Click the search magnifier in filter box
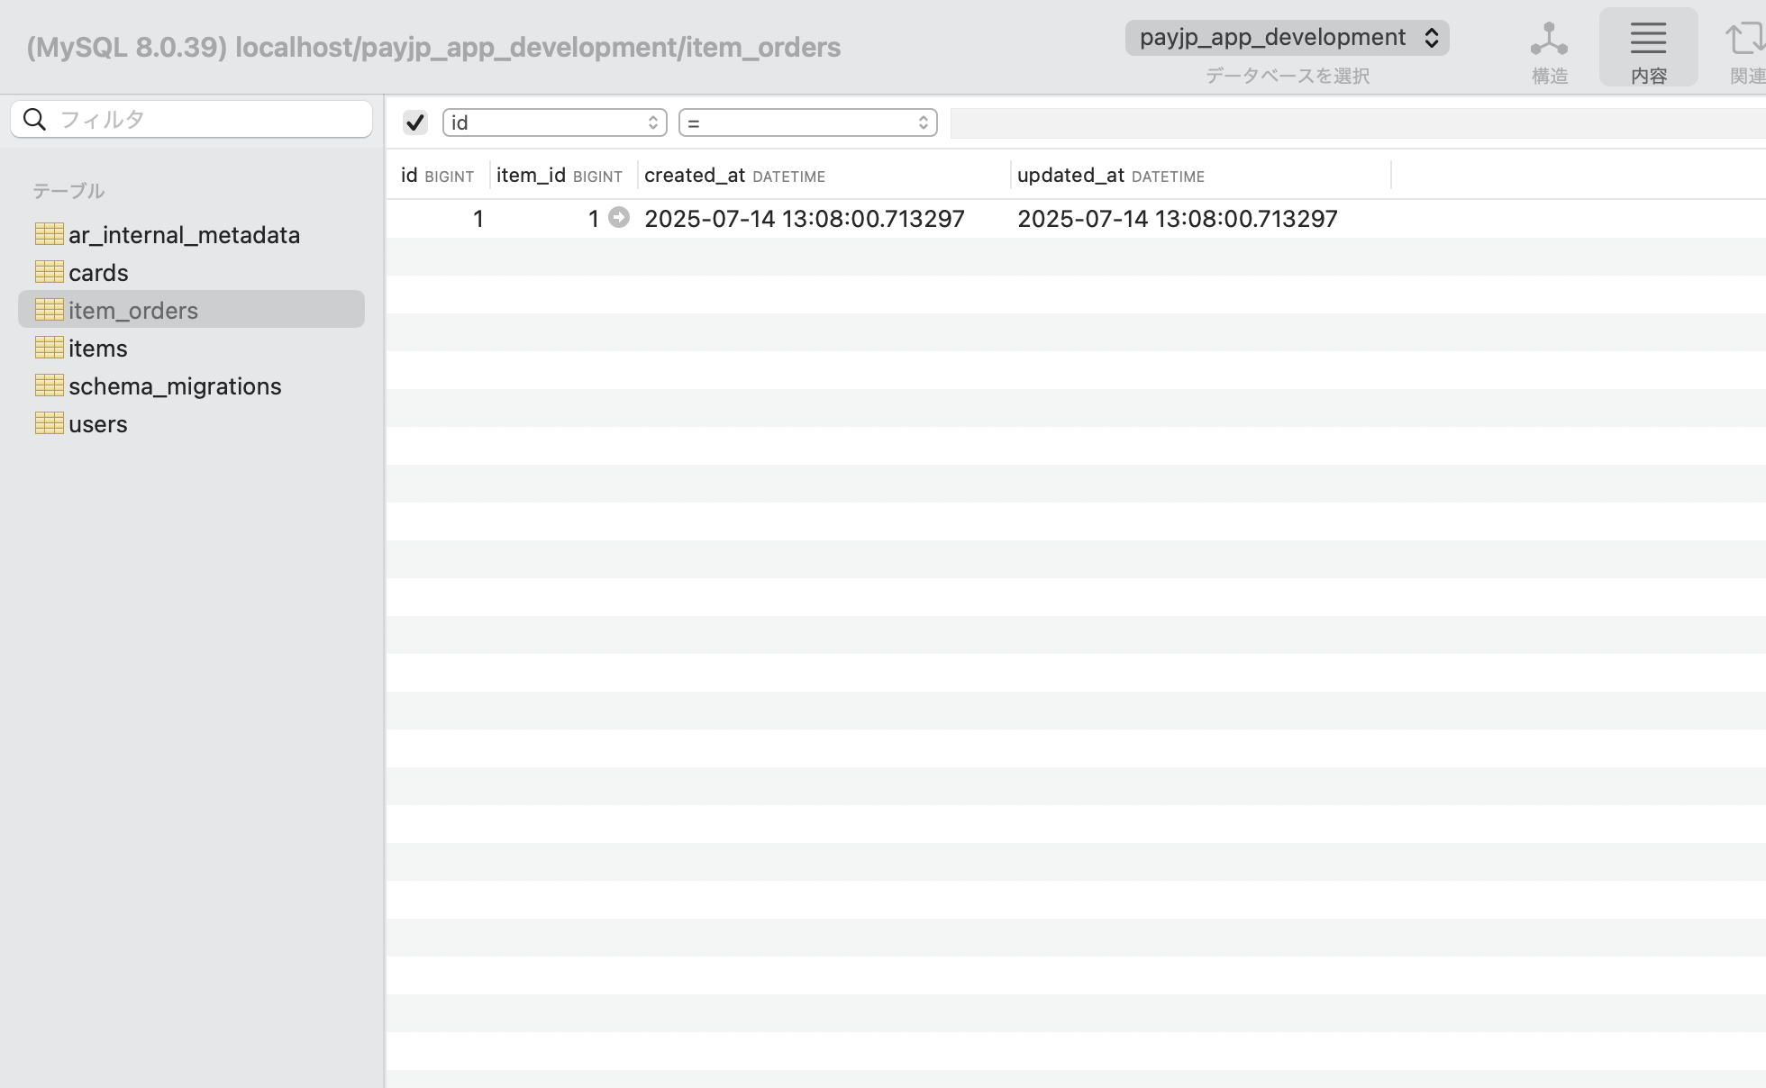1766x1088 pixels. (35, 119)
